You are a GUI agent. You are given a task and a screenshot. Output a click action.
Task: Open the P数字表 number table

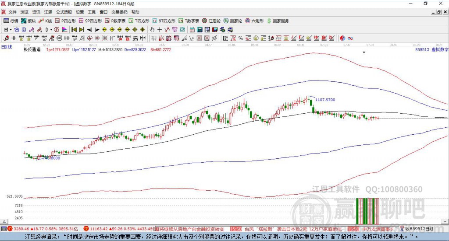115,21
